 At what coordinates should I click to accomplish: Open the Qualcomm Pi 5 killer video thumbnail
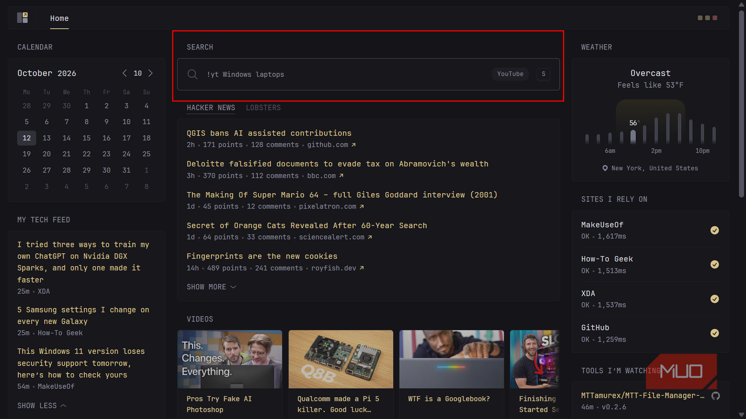[341, 359]
